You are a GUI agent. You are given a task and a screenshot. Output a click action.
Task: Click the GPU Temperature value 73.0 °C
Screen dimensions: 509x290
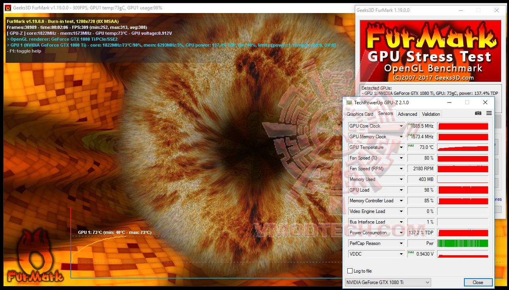(x=421, y=147)
